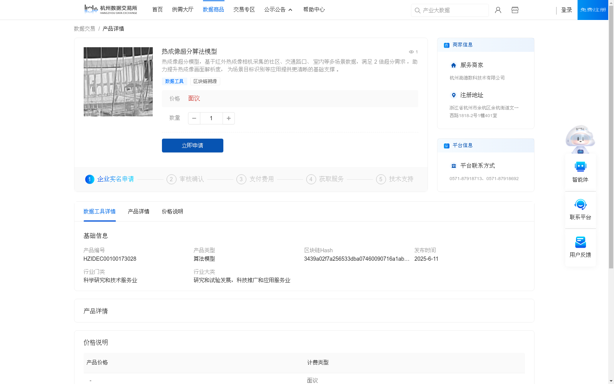Click the 商家信息 panel icon
Screen dimensions: 614x384
(447, 45)
